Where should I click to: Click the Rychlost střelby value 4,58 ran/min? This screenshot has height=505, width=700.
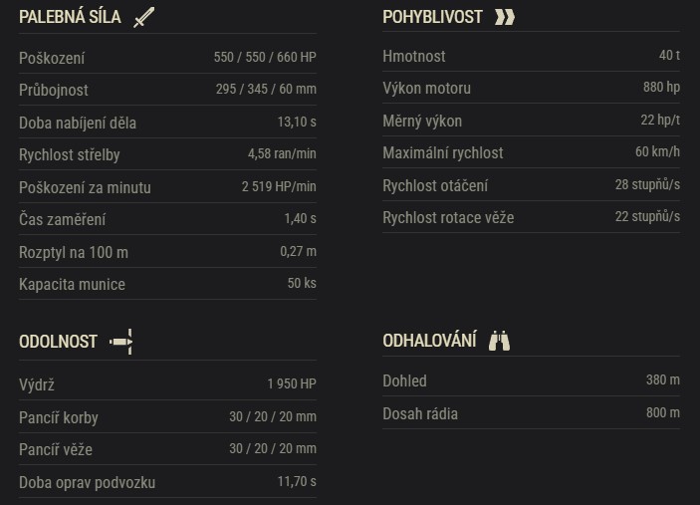pos(282,155)
